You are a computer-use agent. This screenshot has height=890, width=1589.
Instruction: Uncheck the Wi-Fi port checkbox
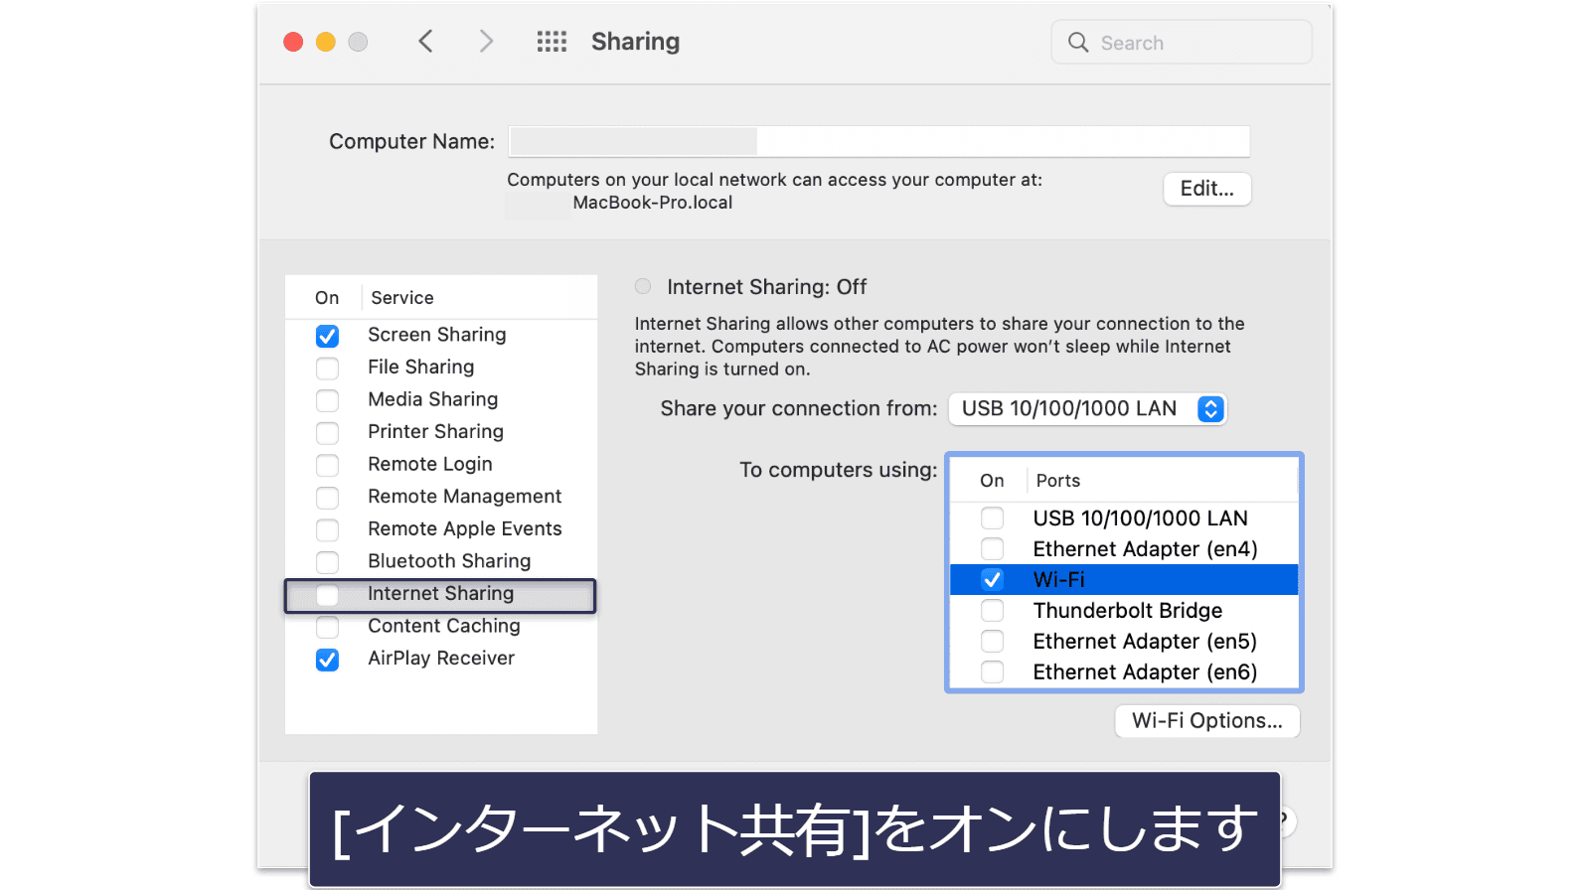pyautogui.click(x=992, y=580)
